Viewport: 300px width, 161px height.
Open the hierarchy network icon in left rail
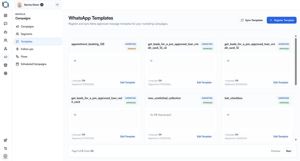(5, 48)
